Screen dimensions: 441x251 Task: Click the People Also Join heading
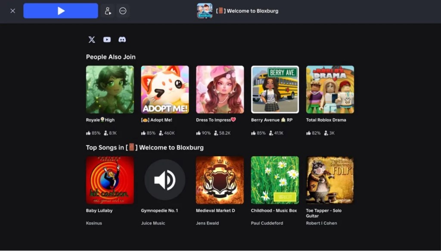111,57
